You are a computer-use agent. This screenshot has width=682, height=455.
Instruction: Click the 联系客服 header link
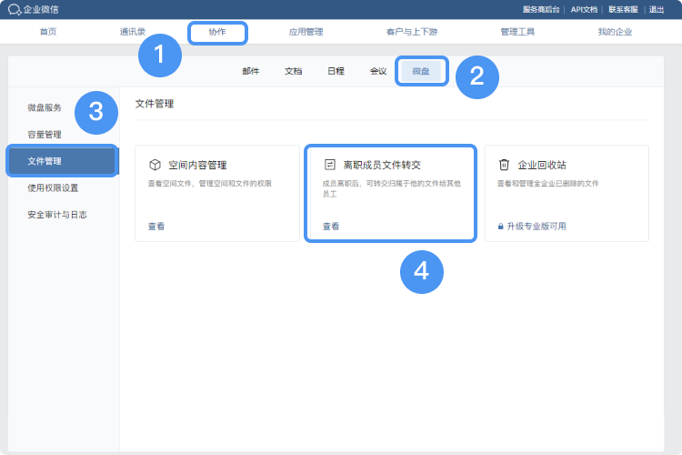pyautogui.click(x=623, y=10)
